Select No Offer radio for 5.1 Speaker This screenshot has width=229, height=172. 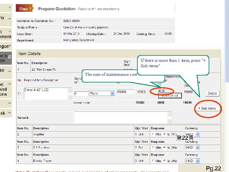point(165,147)
